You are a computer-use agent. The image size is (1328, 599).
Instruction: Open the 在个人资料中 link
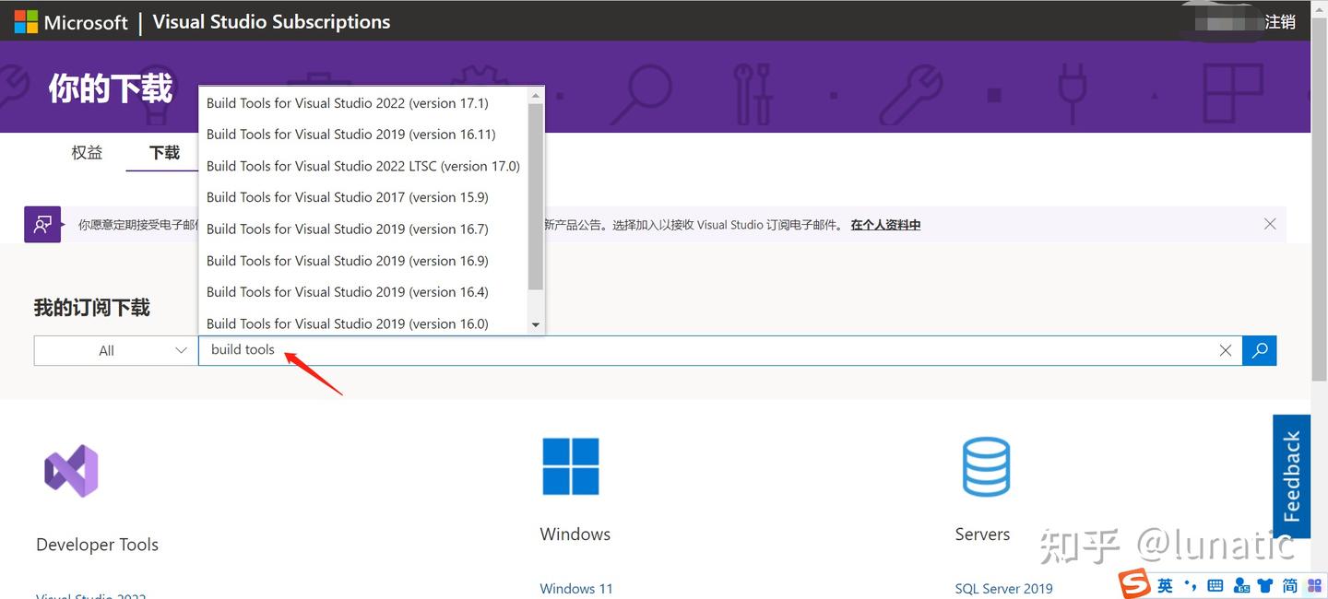pyautogui.click(x=884, y=224)
